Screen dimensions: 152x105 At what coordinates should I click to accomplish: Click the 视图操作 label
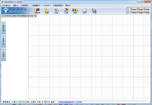(6, 102)
